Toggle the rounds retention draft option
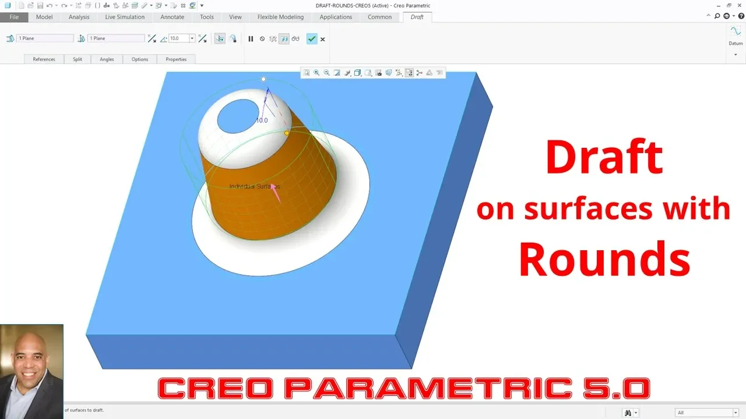The image size is (746, 419). click(233, 38)
